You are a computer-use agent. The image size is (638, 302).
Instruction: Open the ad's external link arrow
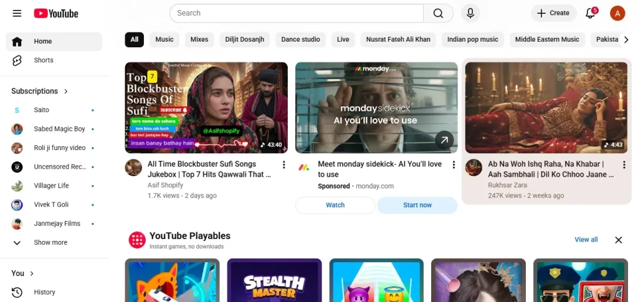pos(444,141)
